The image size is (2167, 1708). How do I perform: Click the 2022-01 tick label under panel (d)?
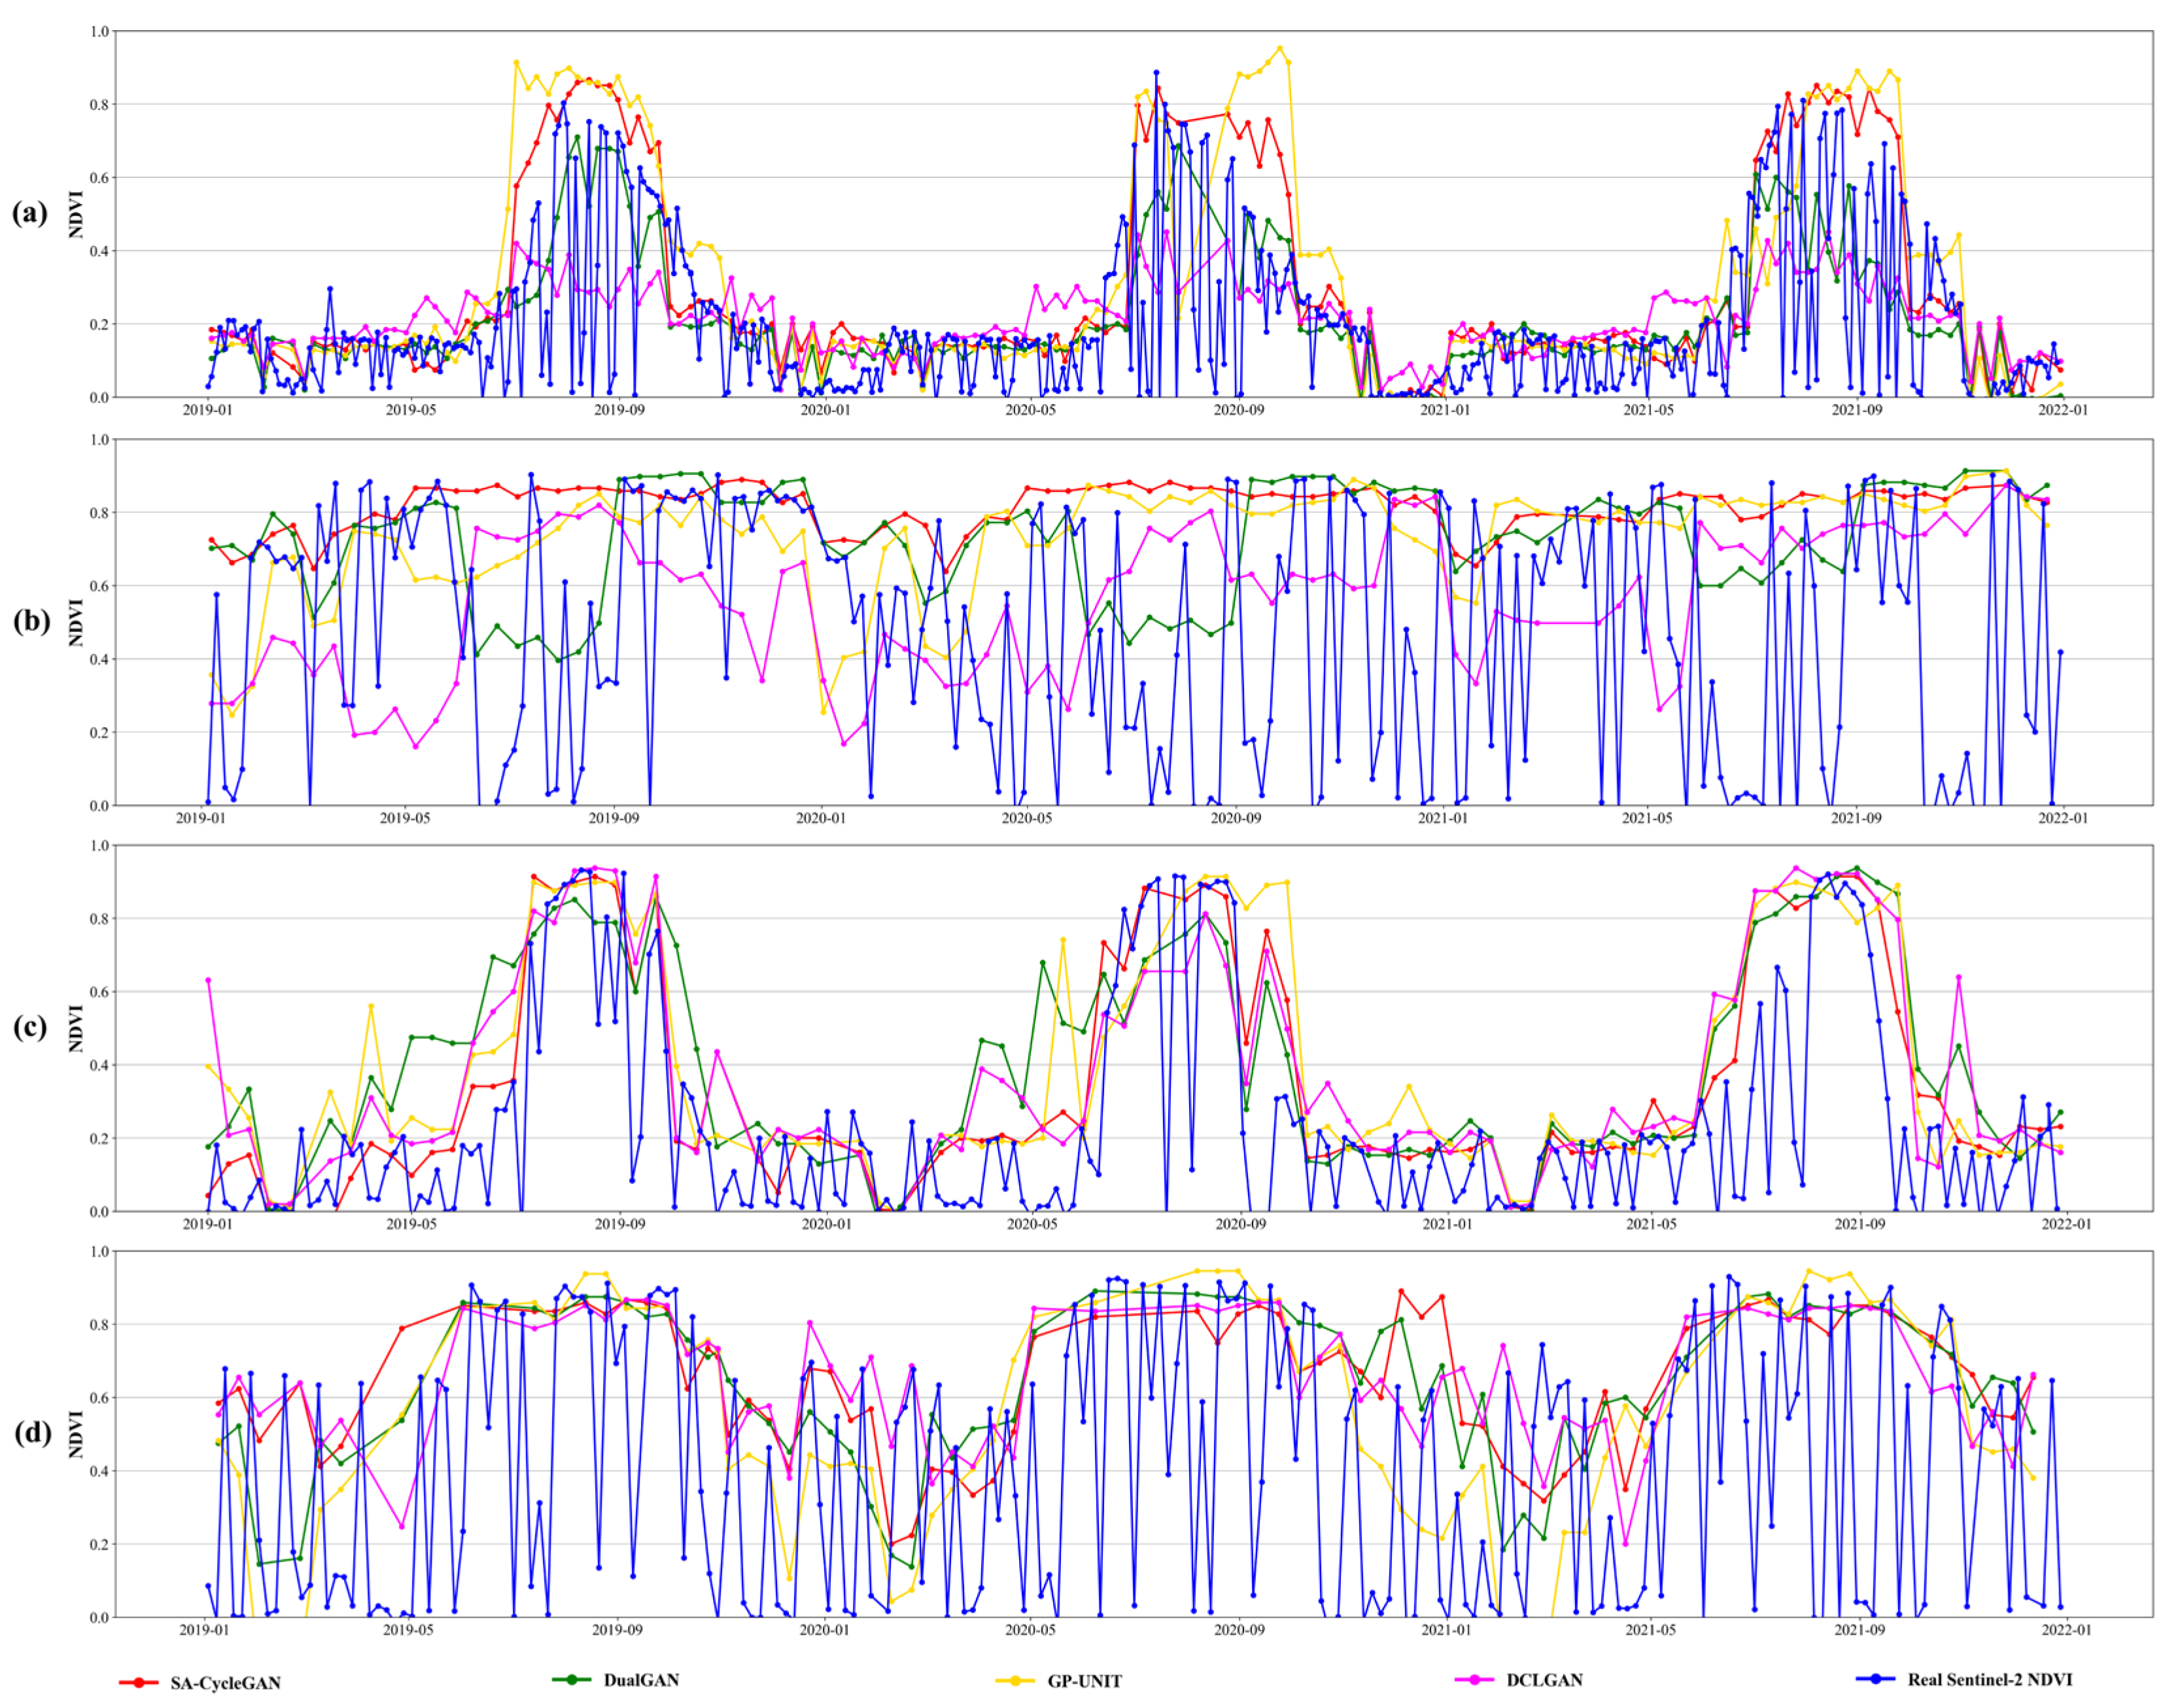tap(2065, 1629)
